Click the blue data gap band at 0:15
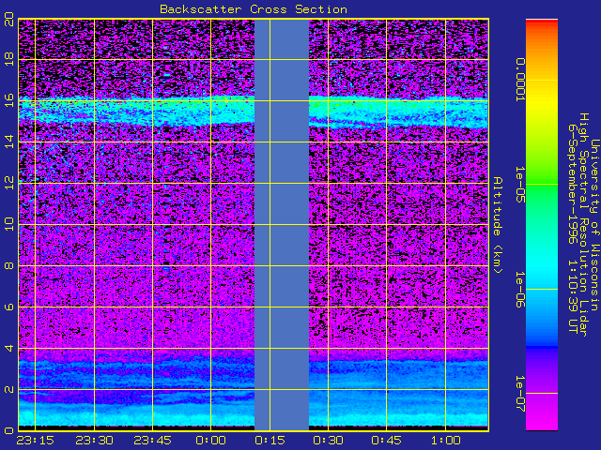 pyautogui.click(x=282, y=225)
